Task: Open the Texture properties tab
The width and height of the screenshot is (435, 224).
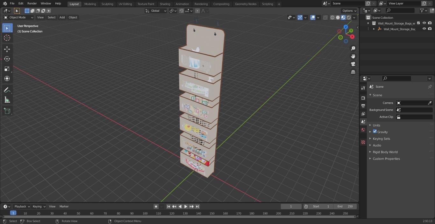Action: 363,142
